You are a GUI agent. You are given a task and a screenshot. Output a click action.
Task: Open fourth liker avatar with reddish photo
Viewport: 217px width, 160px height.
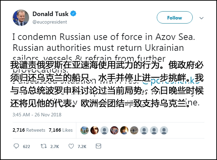coord(114,130)
